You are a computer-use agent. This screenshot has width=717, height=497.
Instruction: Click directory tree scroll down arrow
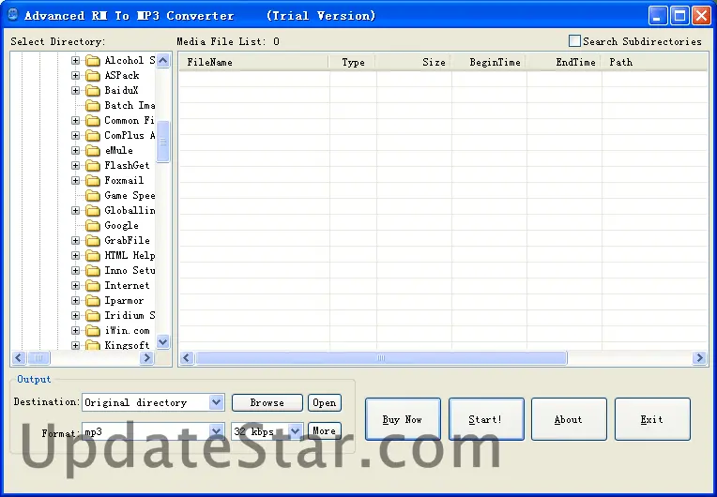coord(162,341)
